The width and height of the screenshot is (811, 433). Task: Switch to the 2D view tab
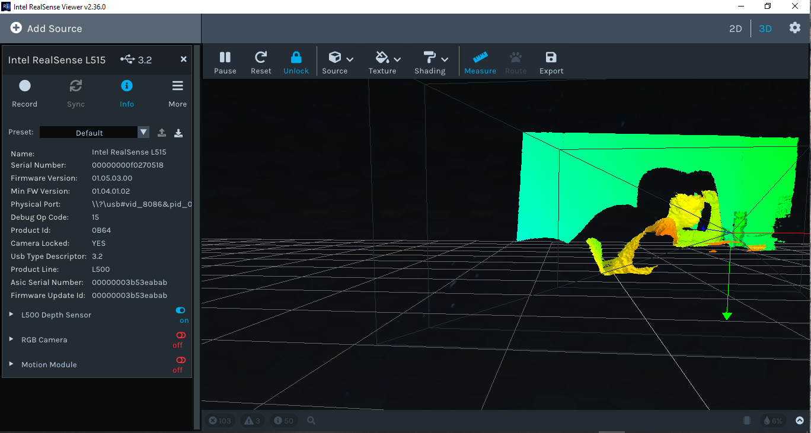[x=735, y=28]
